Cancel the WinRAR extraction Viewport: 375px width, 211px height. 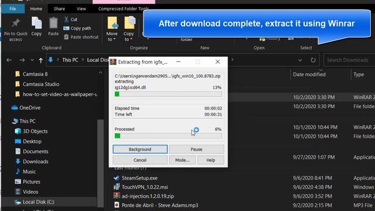tap(140, 160)
